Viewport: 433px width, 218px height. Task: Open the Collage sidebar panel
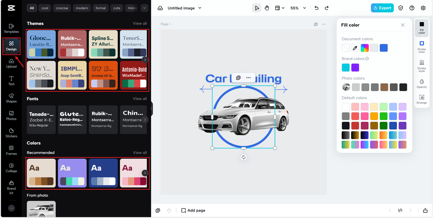tap(11, 168)
